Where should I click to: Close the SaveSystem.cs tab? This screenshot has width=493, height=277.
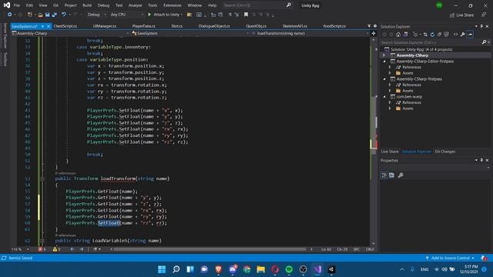[x=49, y=26]
